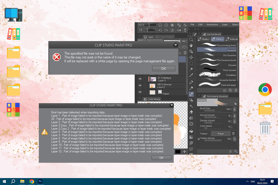Click OK in the file not found dialog

pyautogui.click(x=163, y=69)
